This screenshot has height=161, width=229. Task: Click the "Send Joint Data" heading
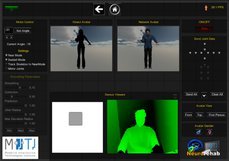click(204, 39)
